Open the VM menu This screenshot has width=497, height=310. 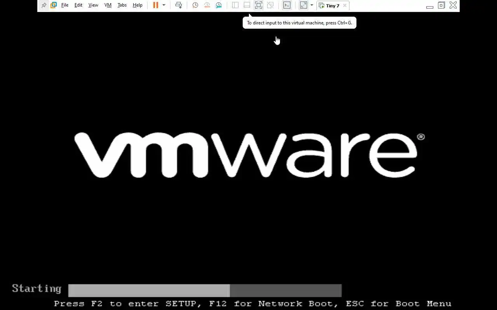click(x=108, y=5)
